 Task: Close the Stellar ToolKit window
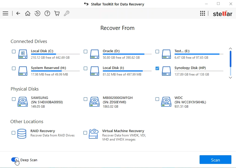pyautogui.click(x=231, y=4)
